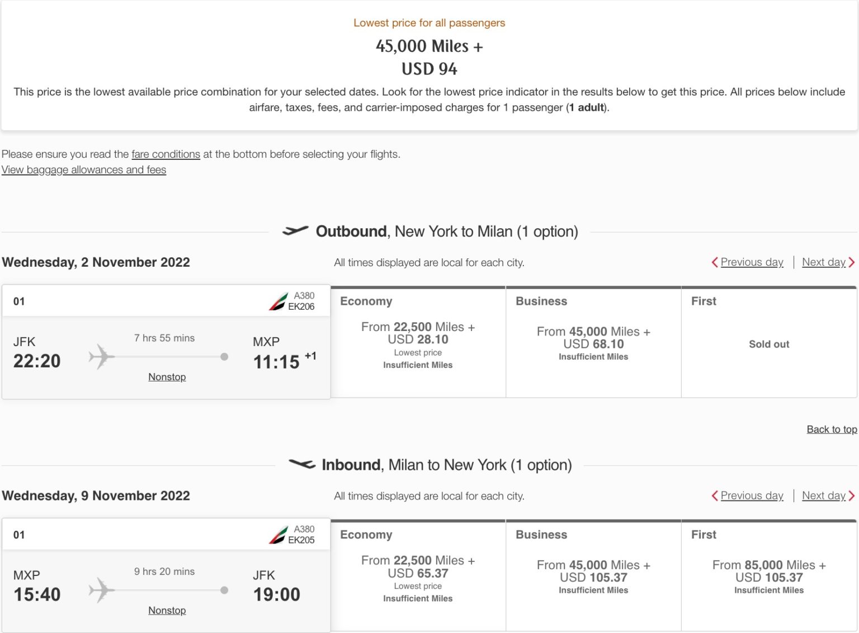The height and width of the screenshot is (633, 859).
Task: Show Nonstop details for outbound flight EK206
Action: tap(167, 377)
